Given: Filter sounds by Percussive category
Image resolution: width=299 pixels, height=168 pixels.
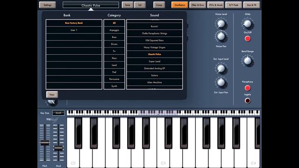Looking at the screenshot, I should point(114,79).
